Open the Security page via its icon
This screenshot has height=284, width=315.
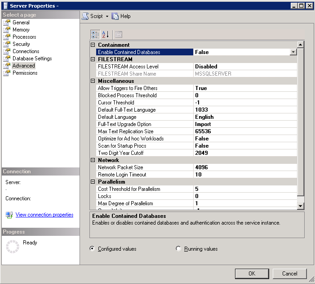tap(7, 44)
